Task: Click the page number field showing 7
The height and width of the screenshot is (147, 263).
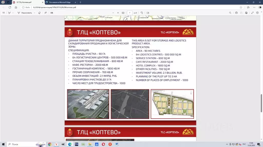Action: tap(130, 13)
